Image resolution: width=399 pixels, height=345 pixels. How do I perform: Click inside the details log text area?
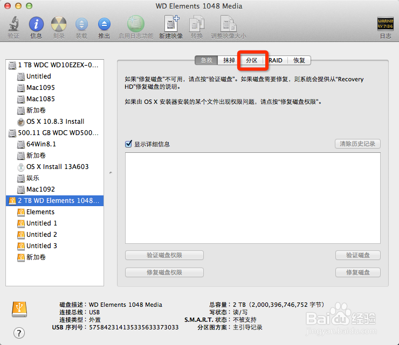click(253, 198)
